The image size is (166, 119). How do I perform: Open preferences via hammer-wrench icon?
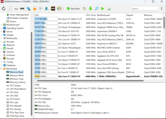[x=84, y=8]
